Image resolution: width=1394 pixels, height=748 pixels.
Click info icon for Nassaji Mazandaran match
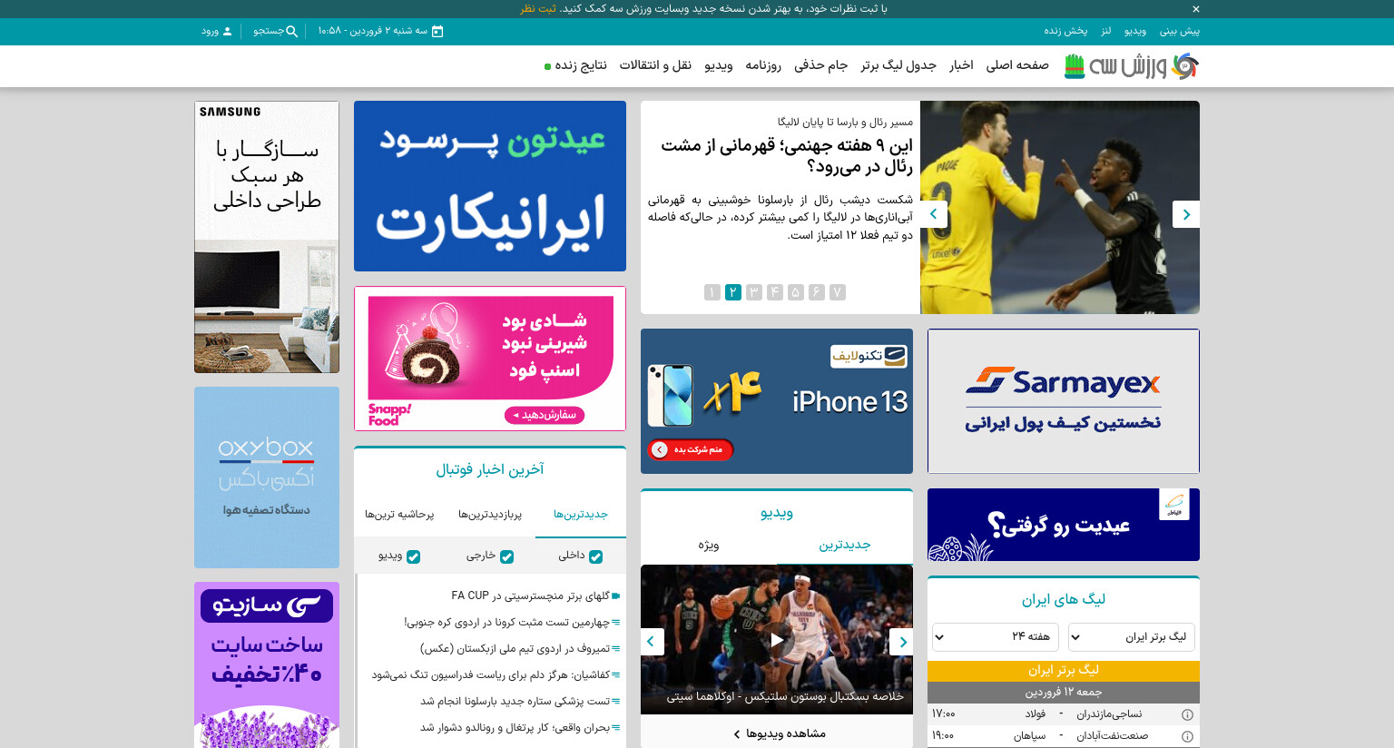[1187, 714]
